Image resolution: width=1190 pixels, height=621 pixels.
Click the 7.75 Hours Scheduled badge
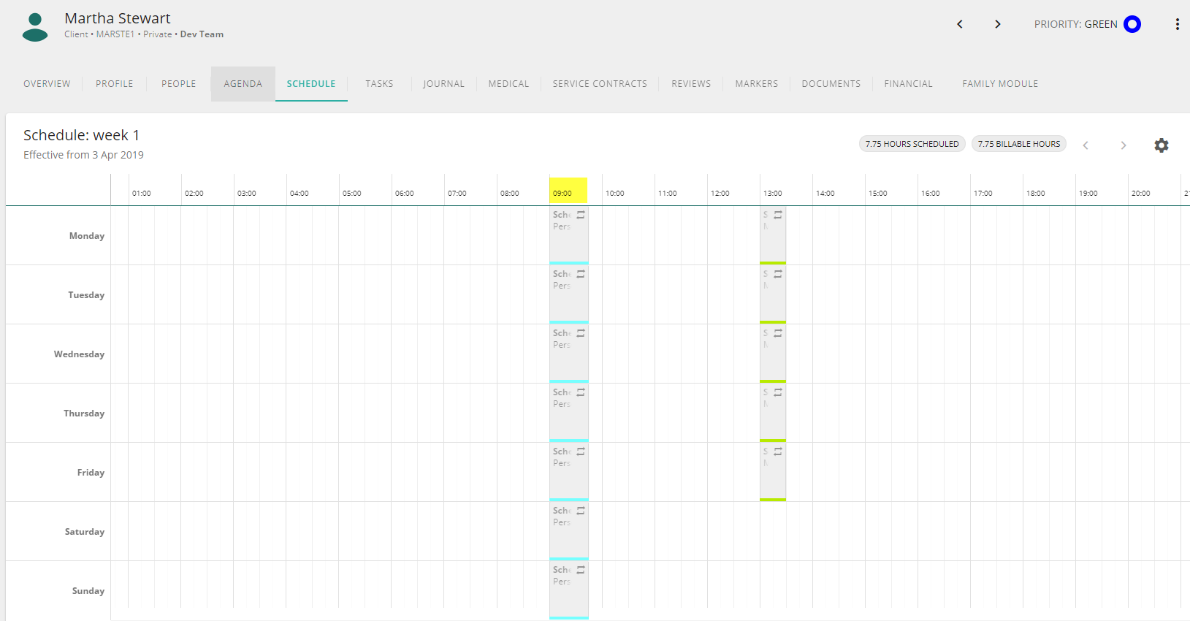coord(912,144)
